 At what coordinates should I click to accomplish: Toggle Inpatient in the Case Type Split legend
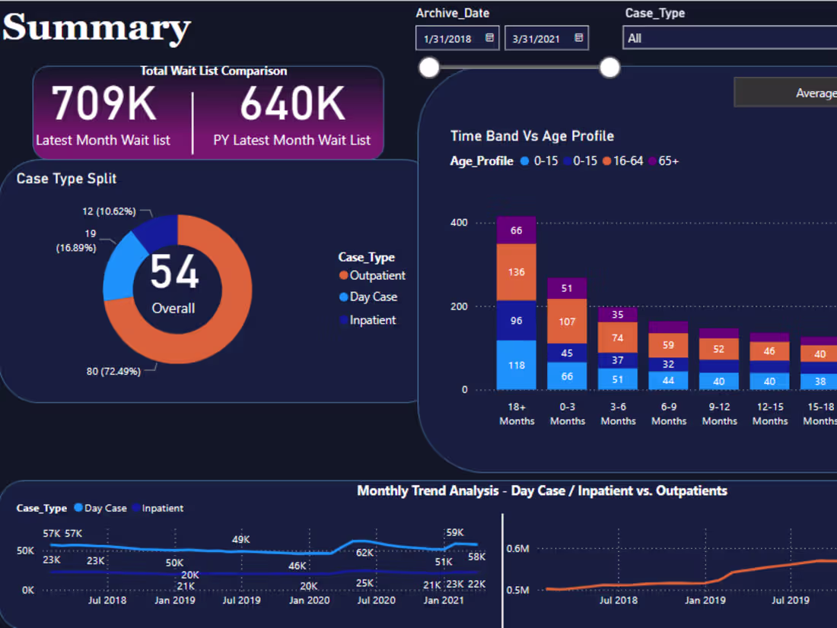pyautogui.click(x=344, y=320)
